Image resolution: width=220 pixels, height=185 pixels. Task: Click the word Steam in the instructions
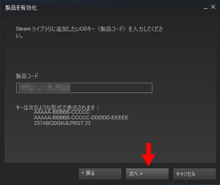pyautogui.click(x=23, y=29)
